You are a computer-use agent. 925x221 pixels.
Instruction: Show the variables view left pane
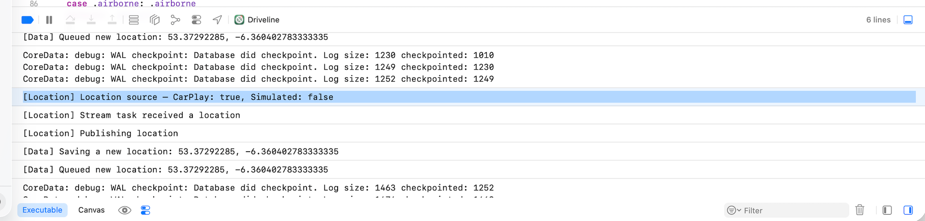[x=887, y=210]
